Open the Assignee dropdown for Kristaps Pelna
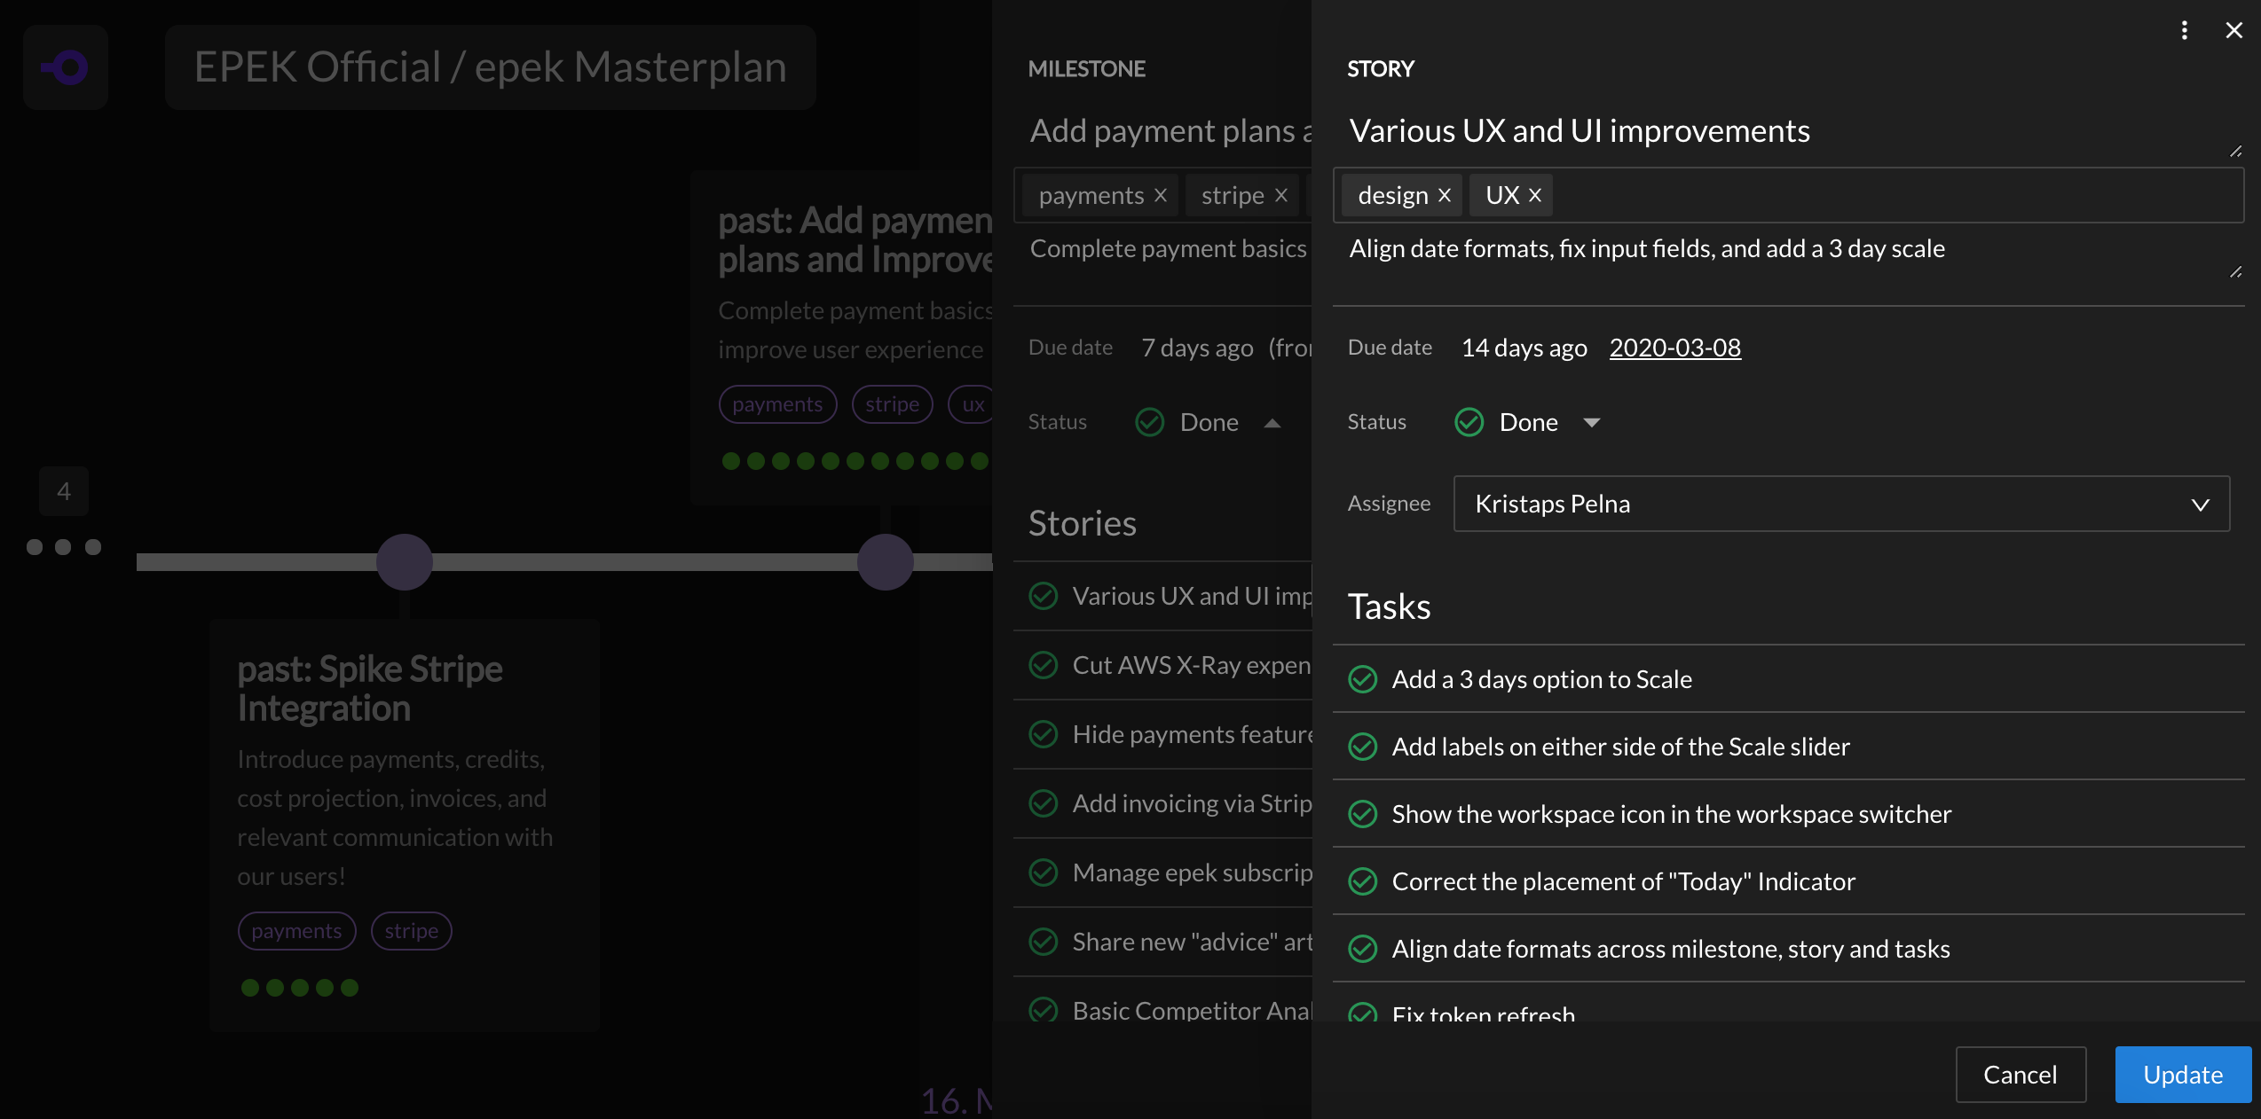The image size is (2261, 1119). 2200,504
